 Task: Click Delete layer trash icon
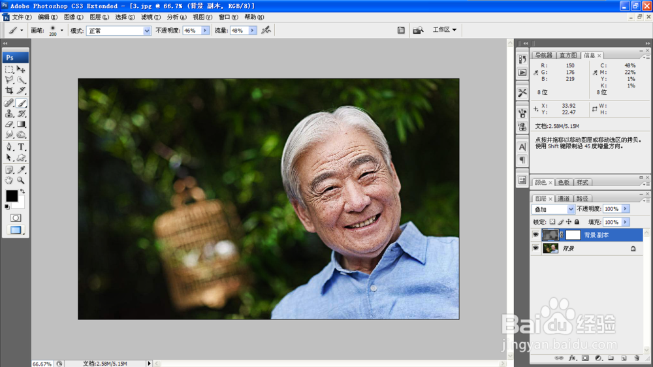click(x=636, y=358)
